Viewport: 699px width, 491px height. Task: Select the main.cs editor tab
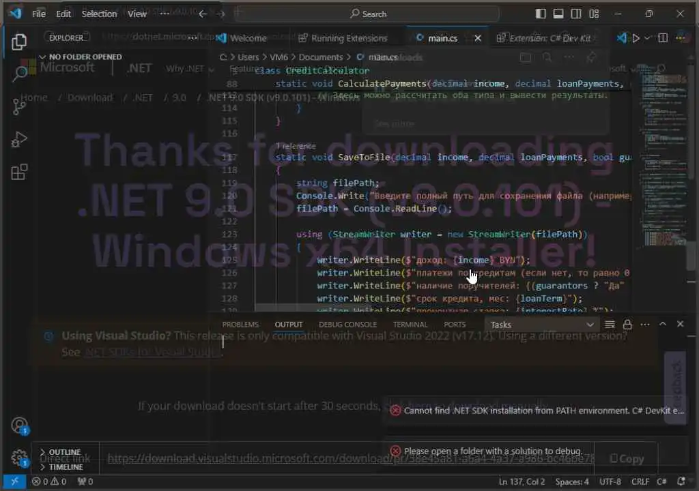coord(442,38)
